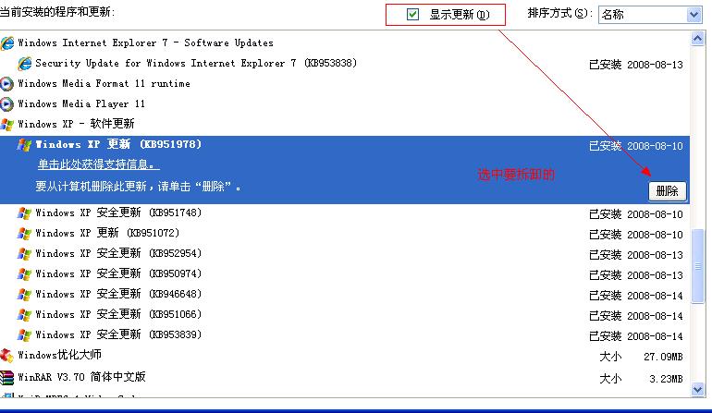
Task: Select Windows XP 安全更新 (KB950974)
Action: pyautogui.click(x=118, y=273)
